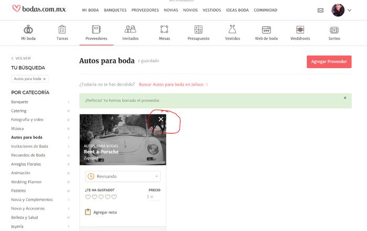367x231 pixels.
Task: Rate three hearts for Rent a Porsche
Action: 101,197
